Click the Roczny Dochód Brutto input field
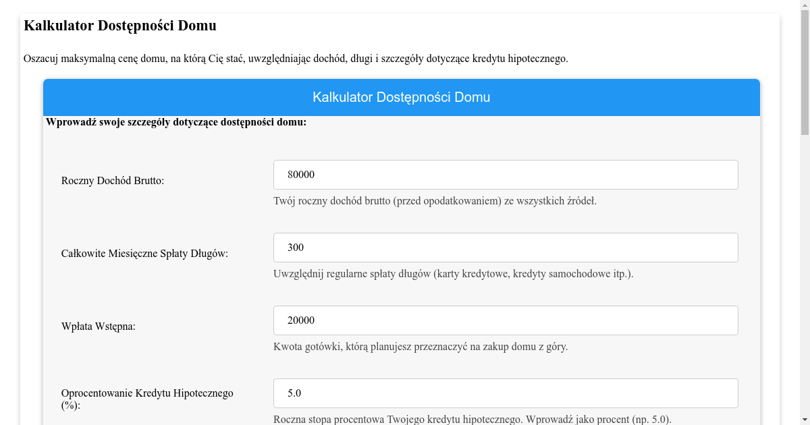Viewport: 810px width, 425px height. [505, 174]
